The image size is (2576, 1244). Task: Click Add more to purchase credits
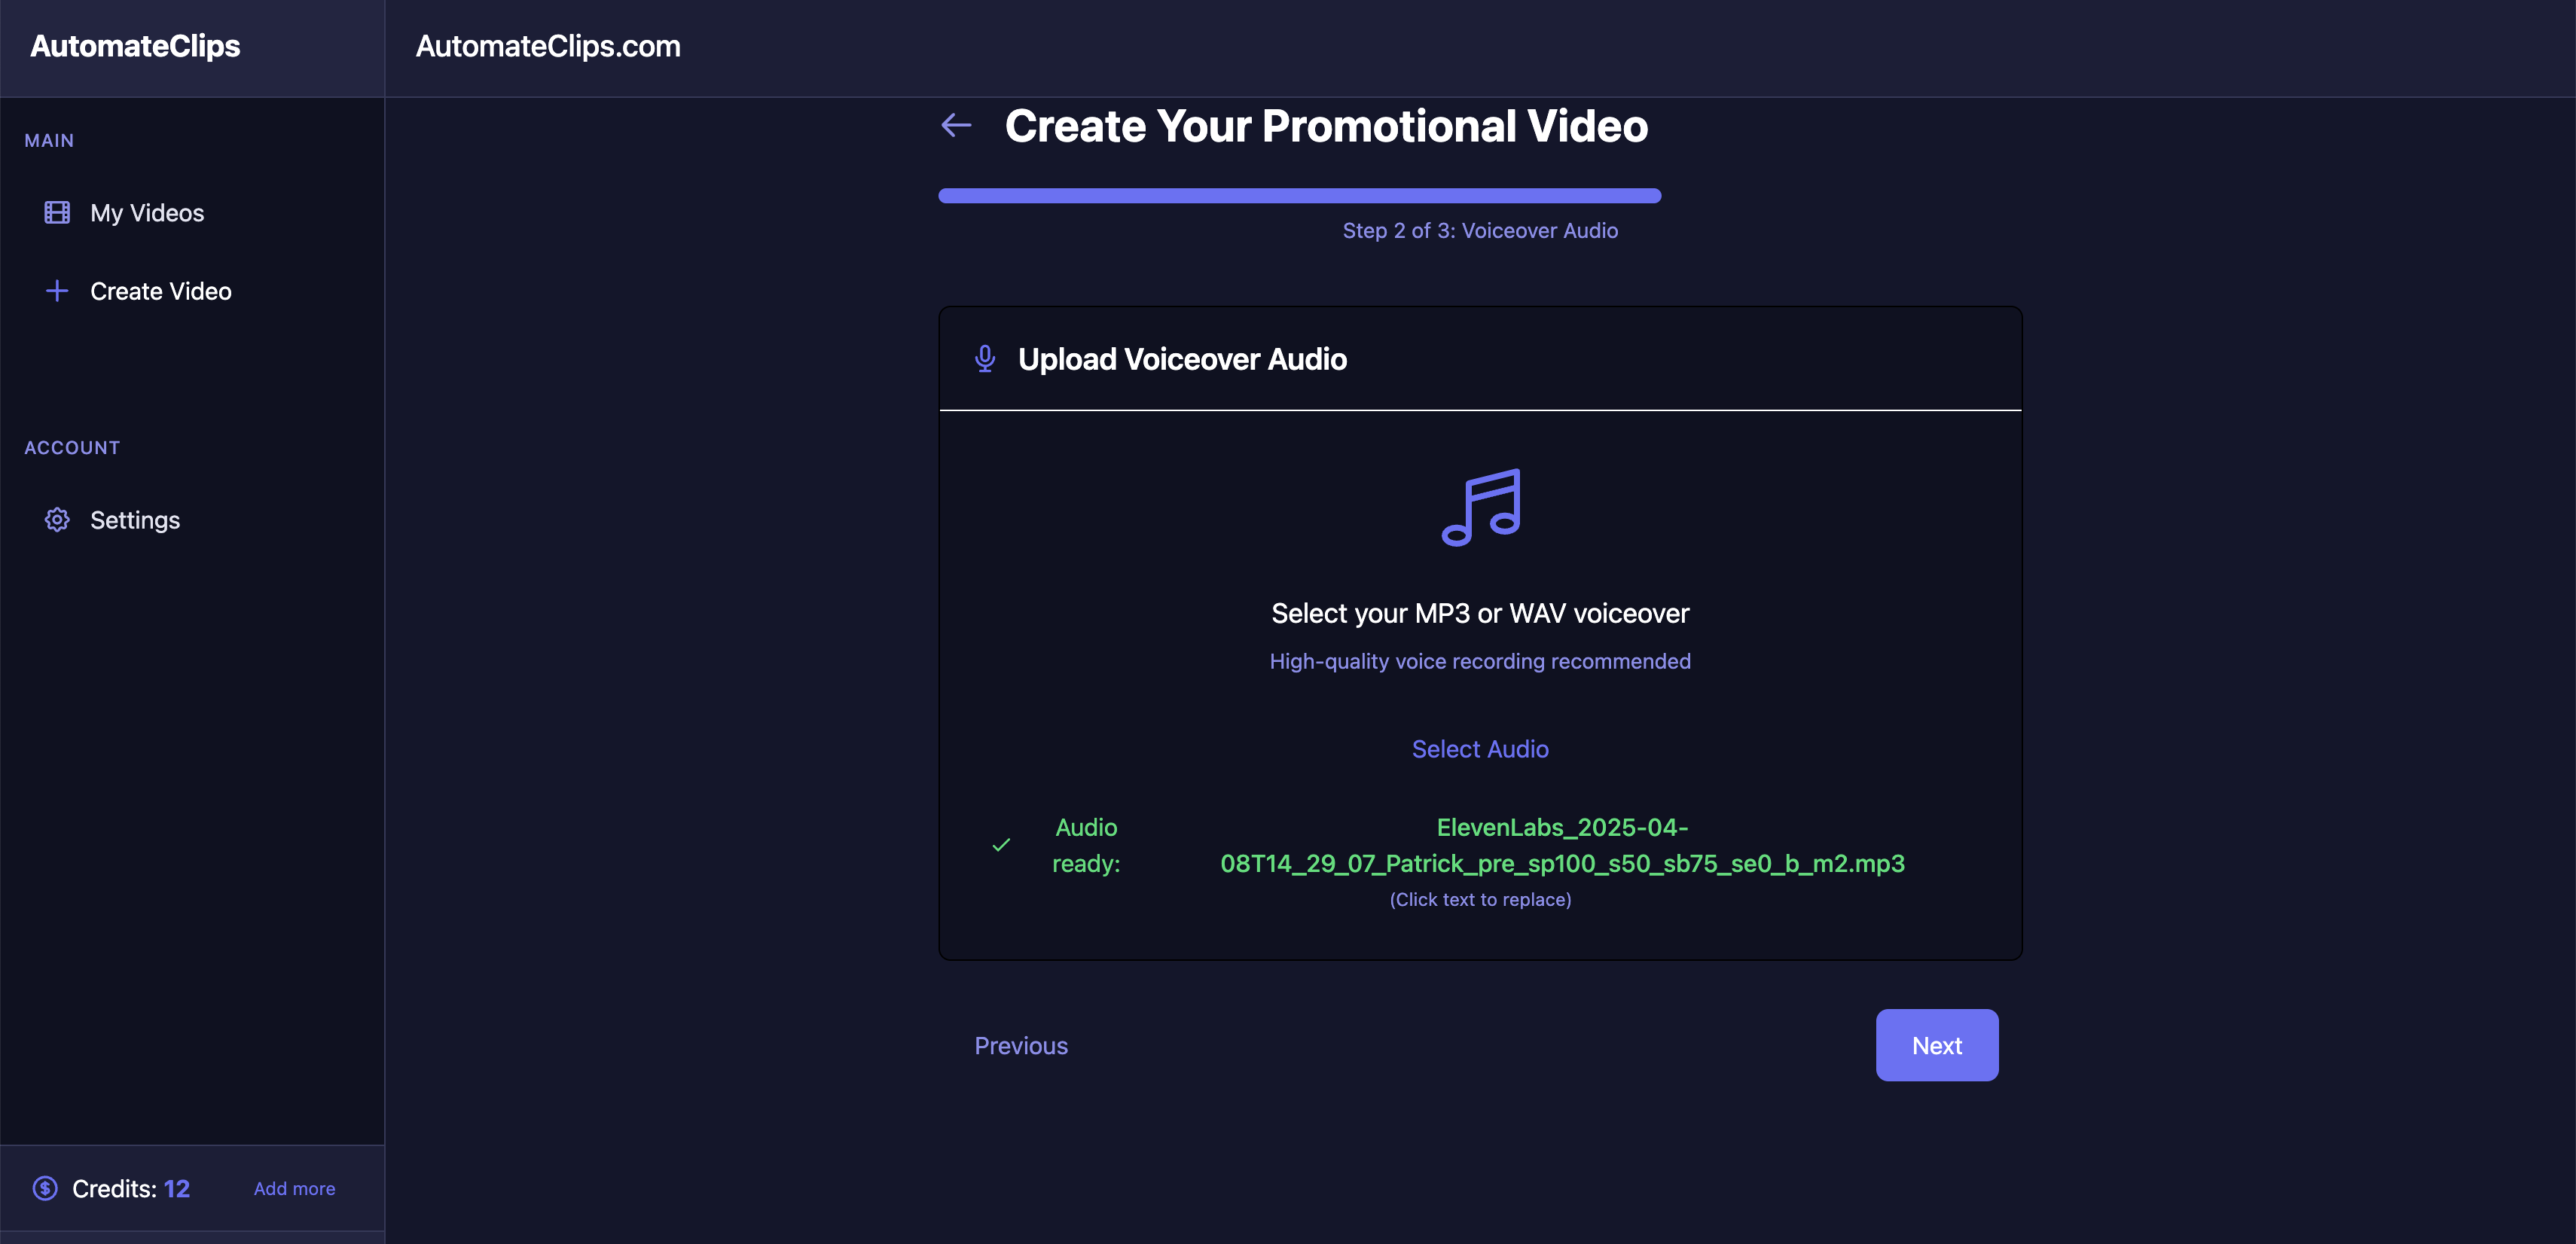pyautogui.click(x=293, y=1188)
